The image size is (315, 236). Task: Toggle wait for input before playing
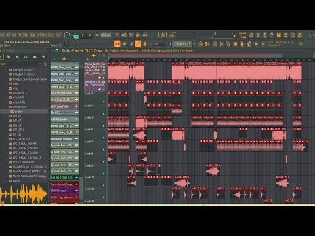pos(124,35)
